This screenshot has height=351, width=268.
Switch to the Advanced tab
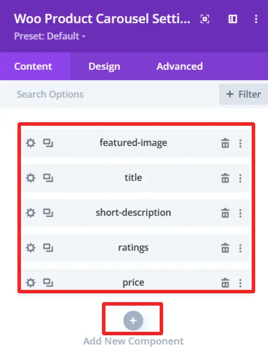click(179, 66)
